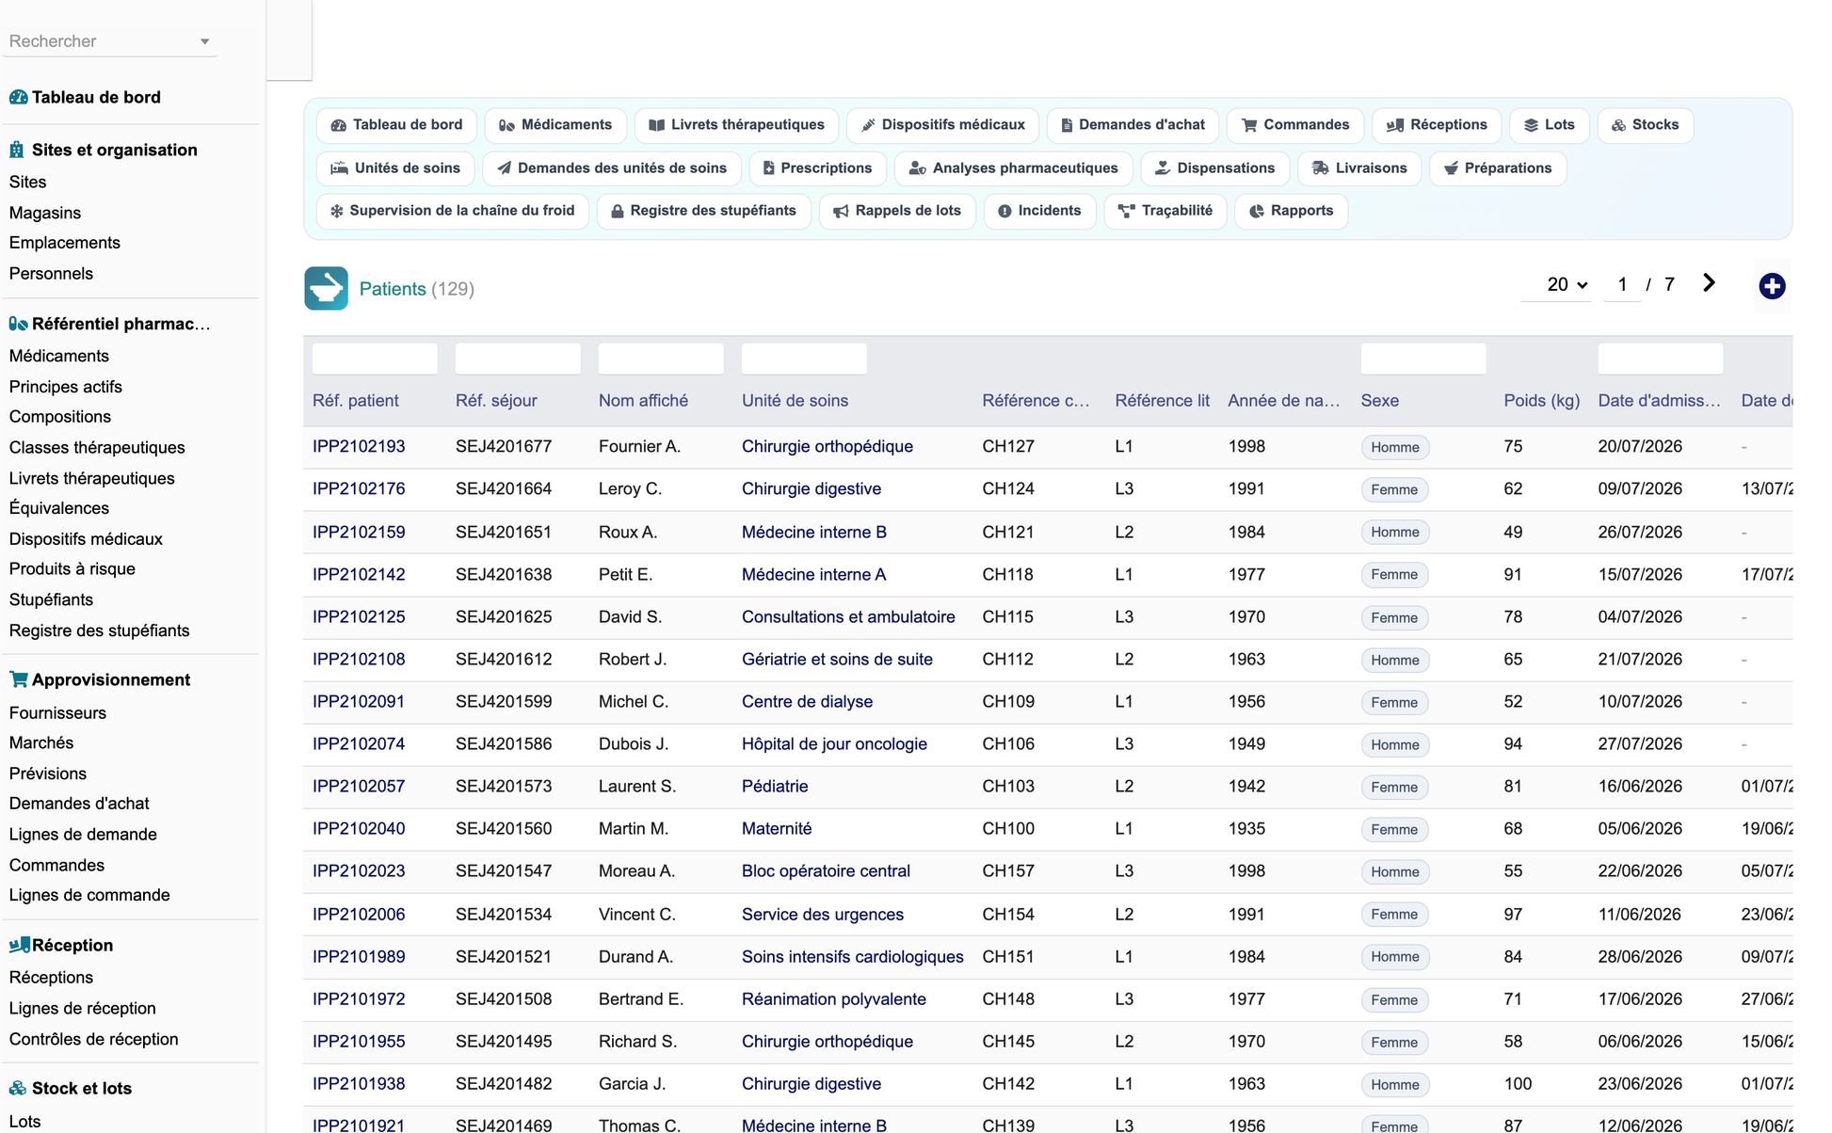Open Rapports toolbar button
The image size is (1832, 1133).
[1291, 211]
